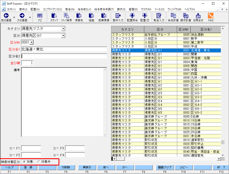
Task: Select the row with 九州・沖縄
Action: click(166, 78)
